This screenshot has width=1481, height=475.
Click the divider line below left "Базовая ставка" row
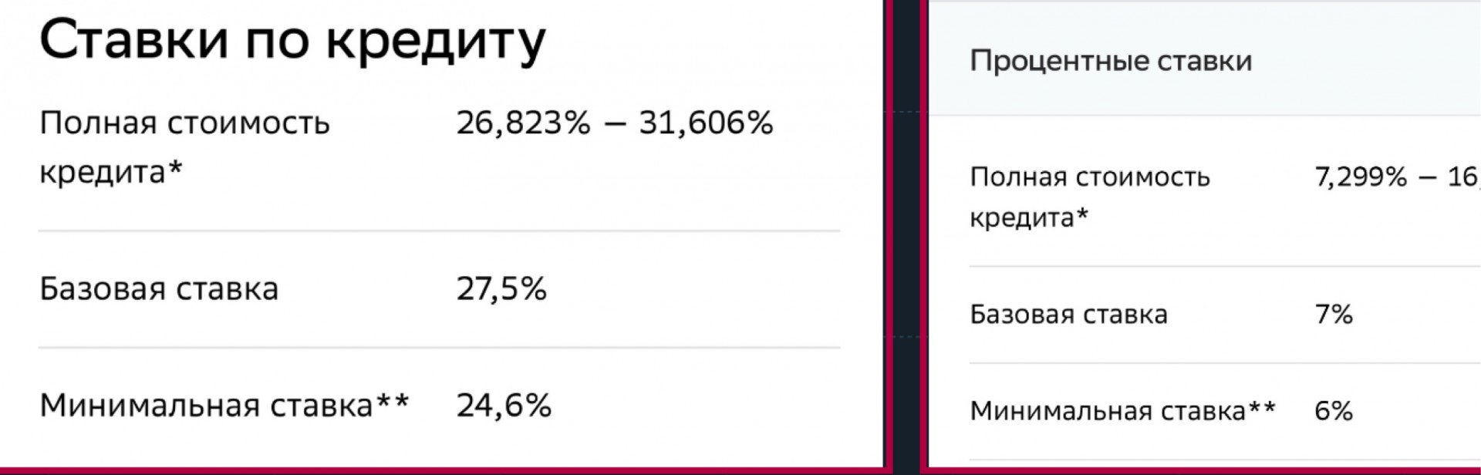(440, 347)
